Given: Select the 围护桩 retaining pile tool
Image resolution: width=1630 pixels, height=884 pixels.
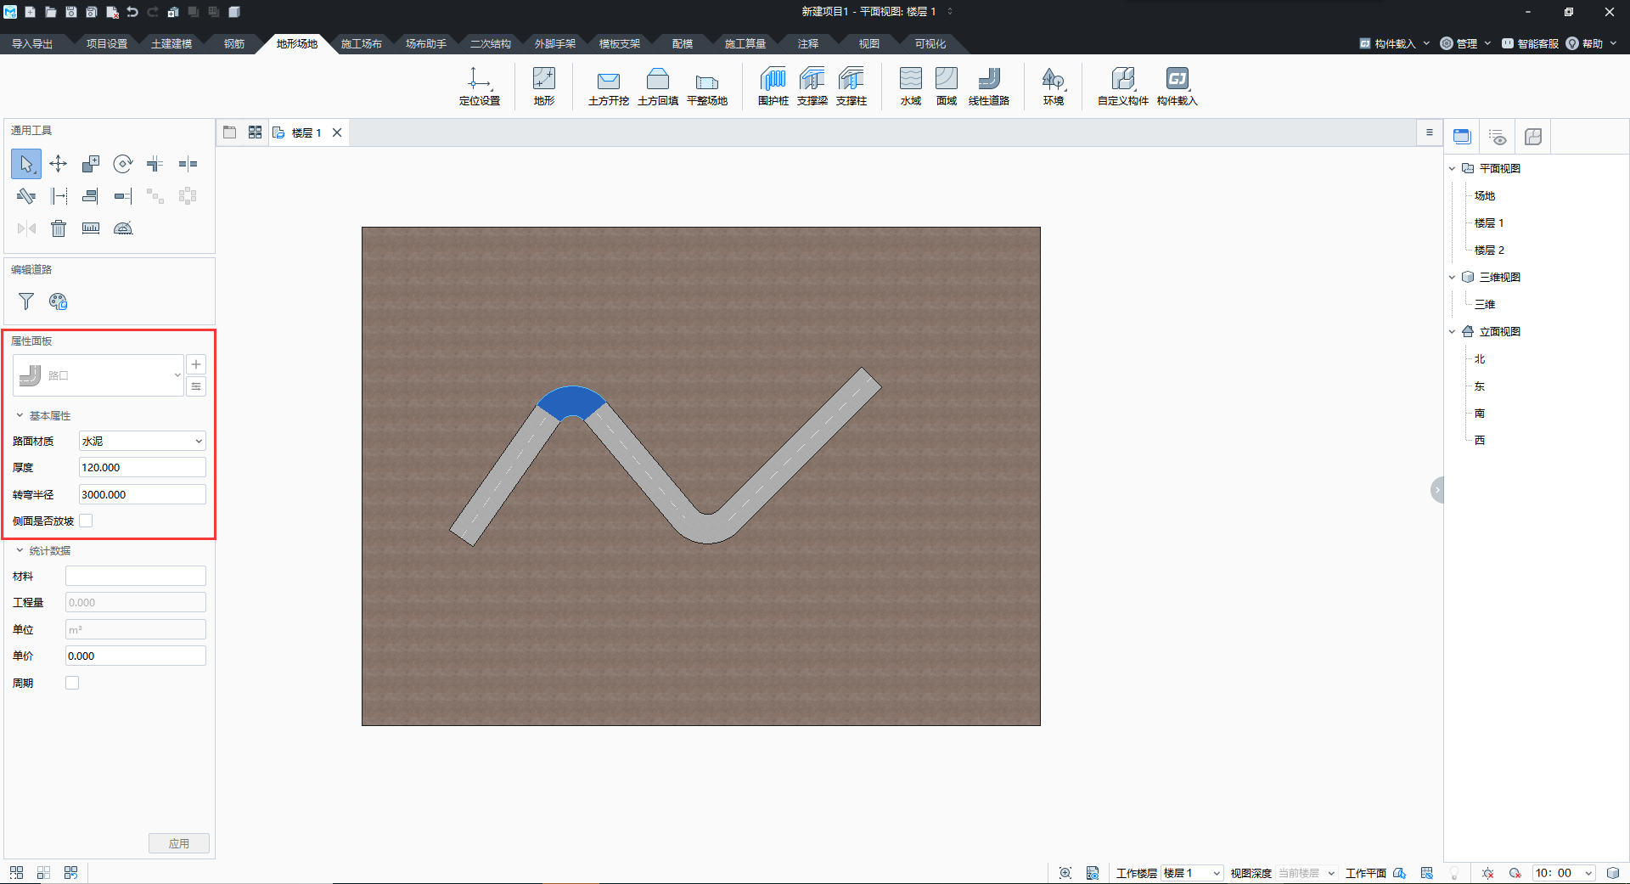Looking at the screenshot, I should 773,86.
